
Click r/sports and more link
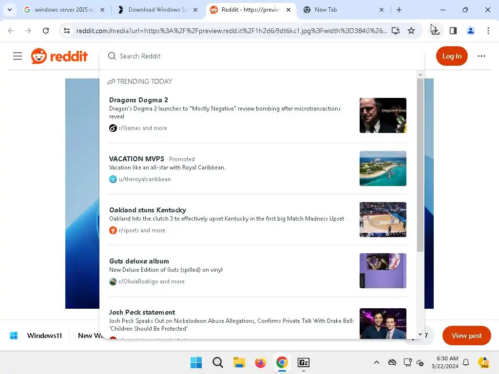click(142, 230)
